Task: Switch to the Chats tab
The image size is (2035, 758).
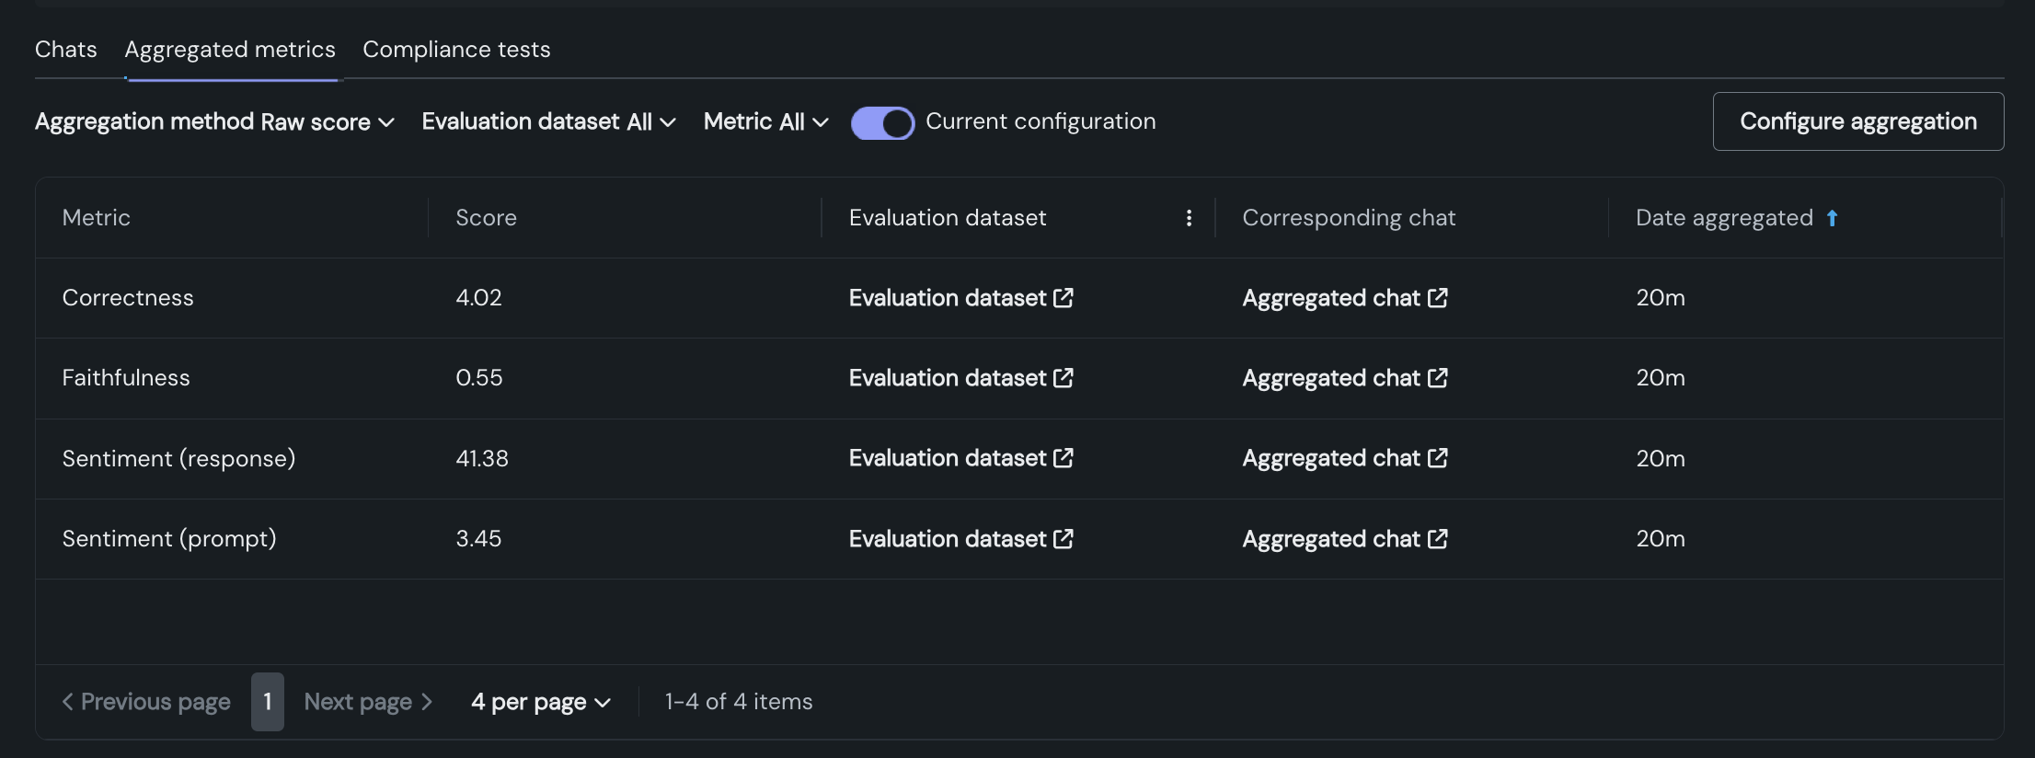Action: pos(65,50)
